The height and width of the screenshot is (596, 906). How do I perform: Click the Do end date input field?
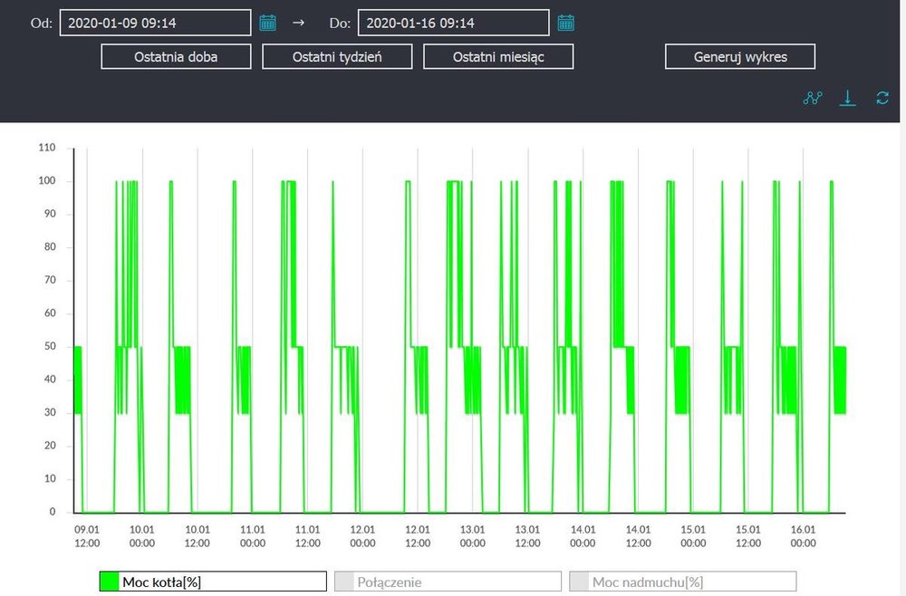[453, 23]
